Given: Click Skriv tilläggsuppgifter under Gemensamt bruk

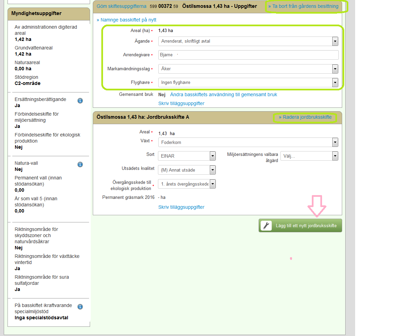Looking at the screenshot, I should click(x=181, y=103).
